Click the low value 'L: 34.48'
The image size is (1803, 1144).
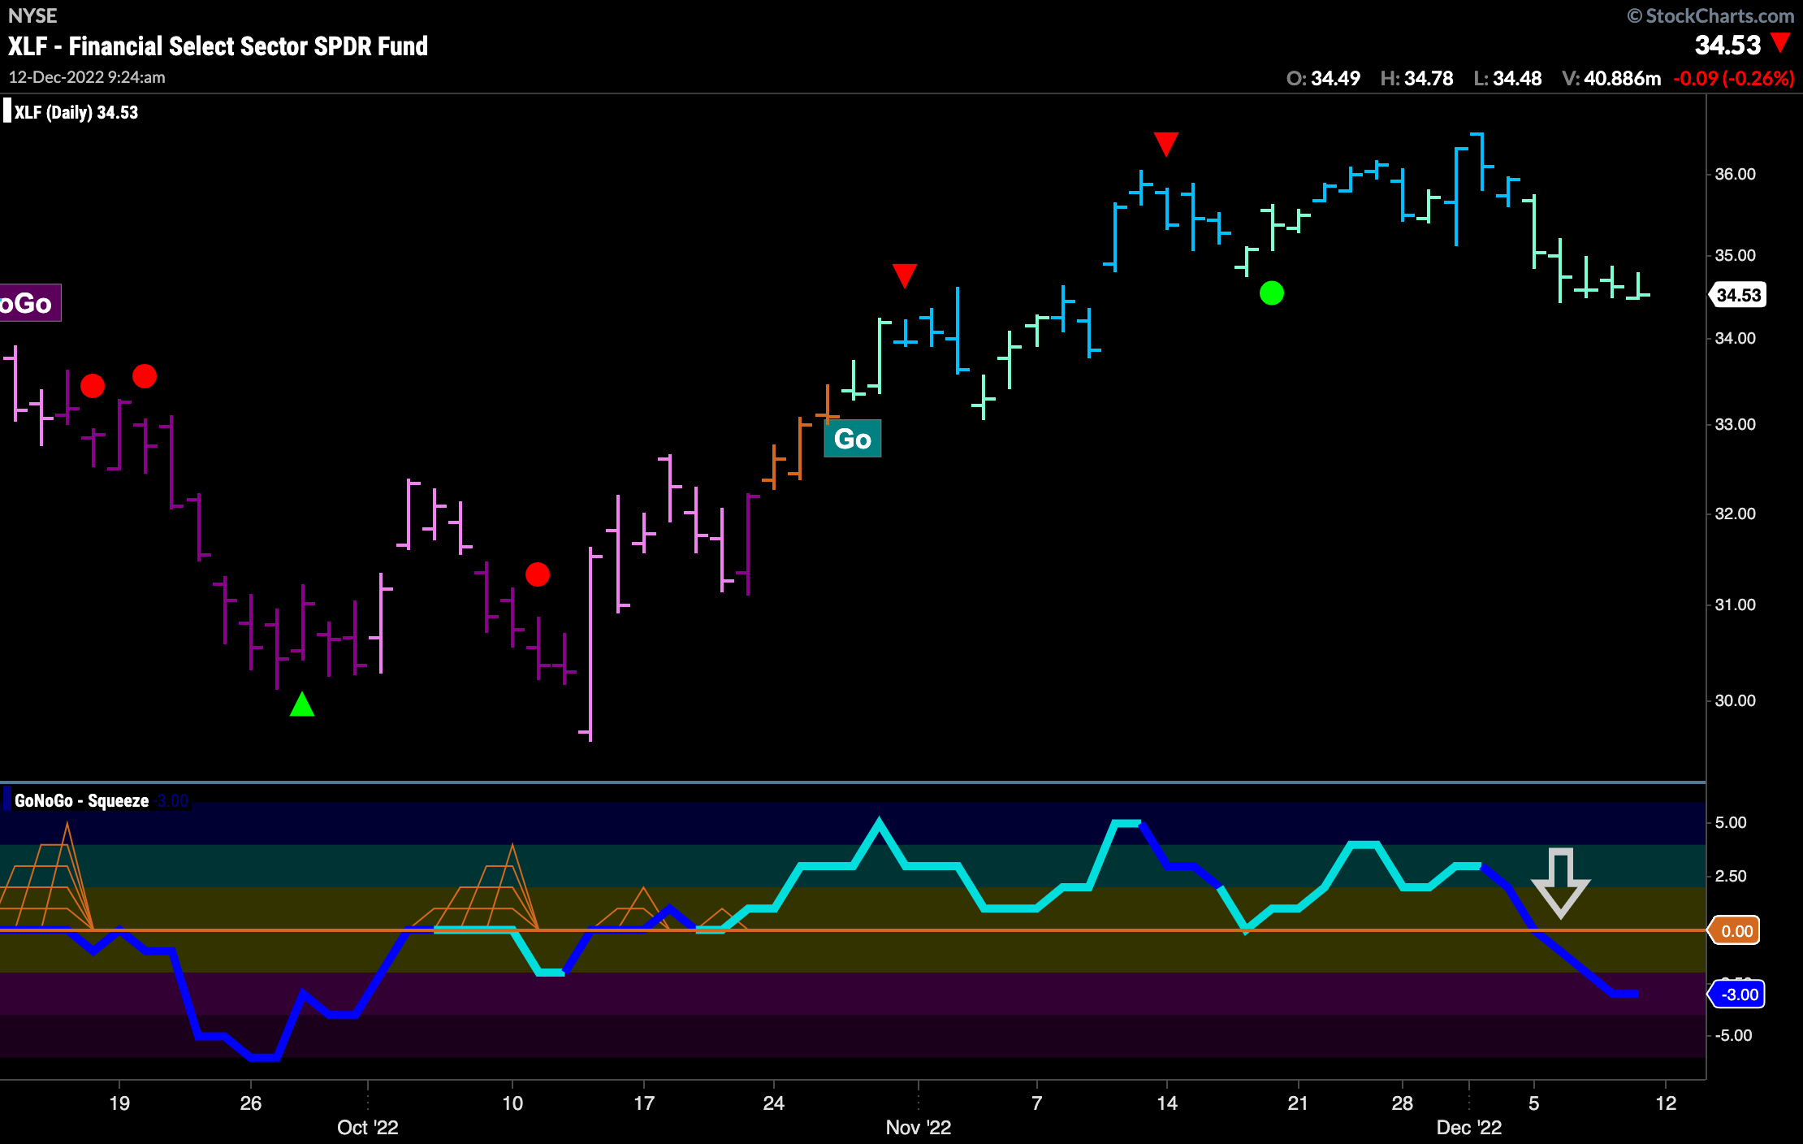(x=1507, y=78)
